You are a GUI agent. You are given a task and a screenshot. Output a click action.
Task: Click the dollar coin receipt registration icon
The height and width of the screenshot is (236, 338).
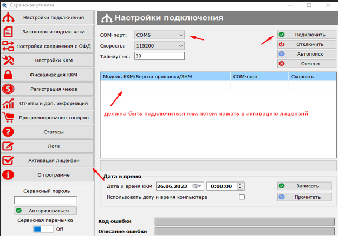pos(8,89)
